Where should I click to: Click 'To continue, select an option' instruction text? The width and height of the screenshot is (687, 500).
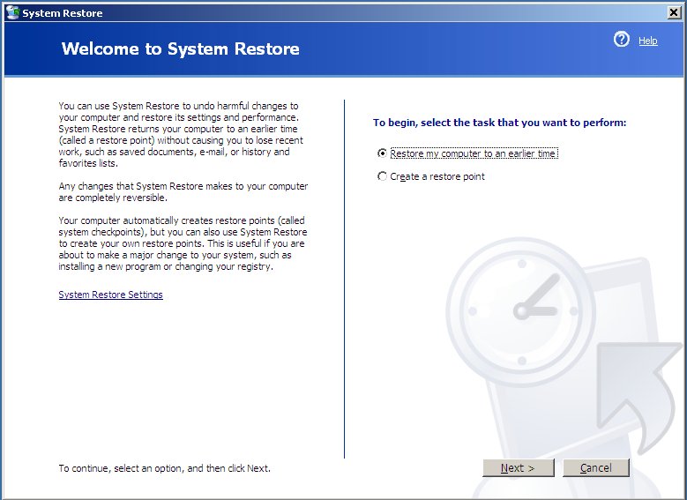coord(165,468)
